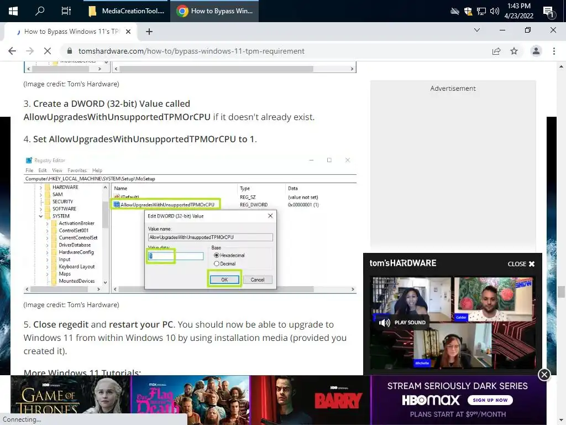
Task: Bookmark this page with star
Action: coord(514,51)
